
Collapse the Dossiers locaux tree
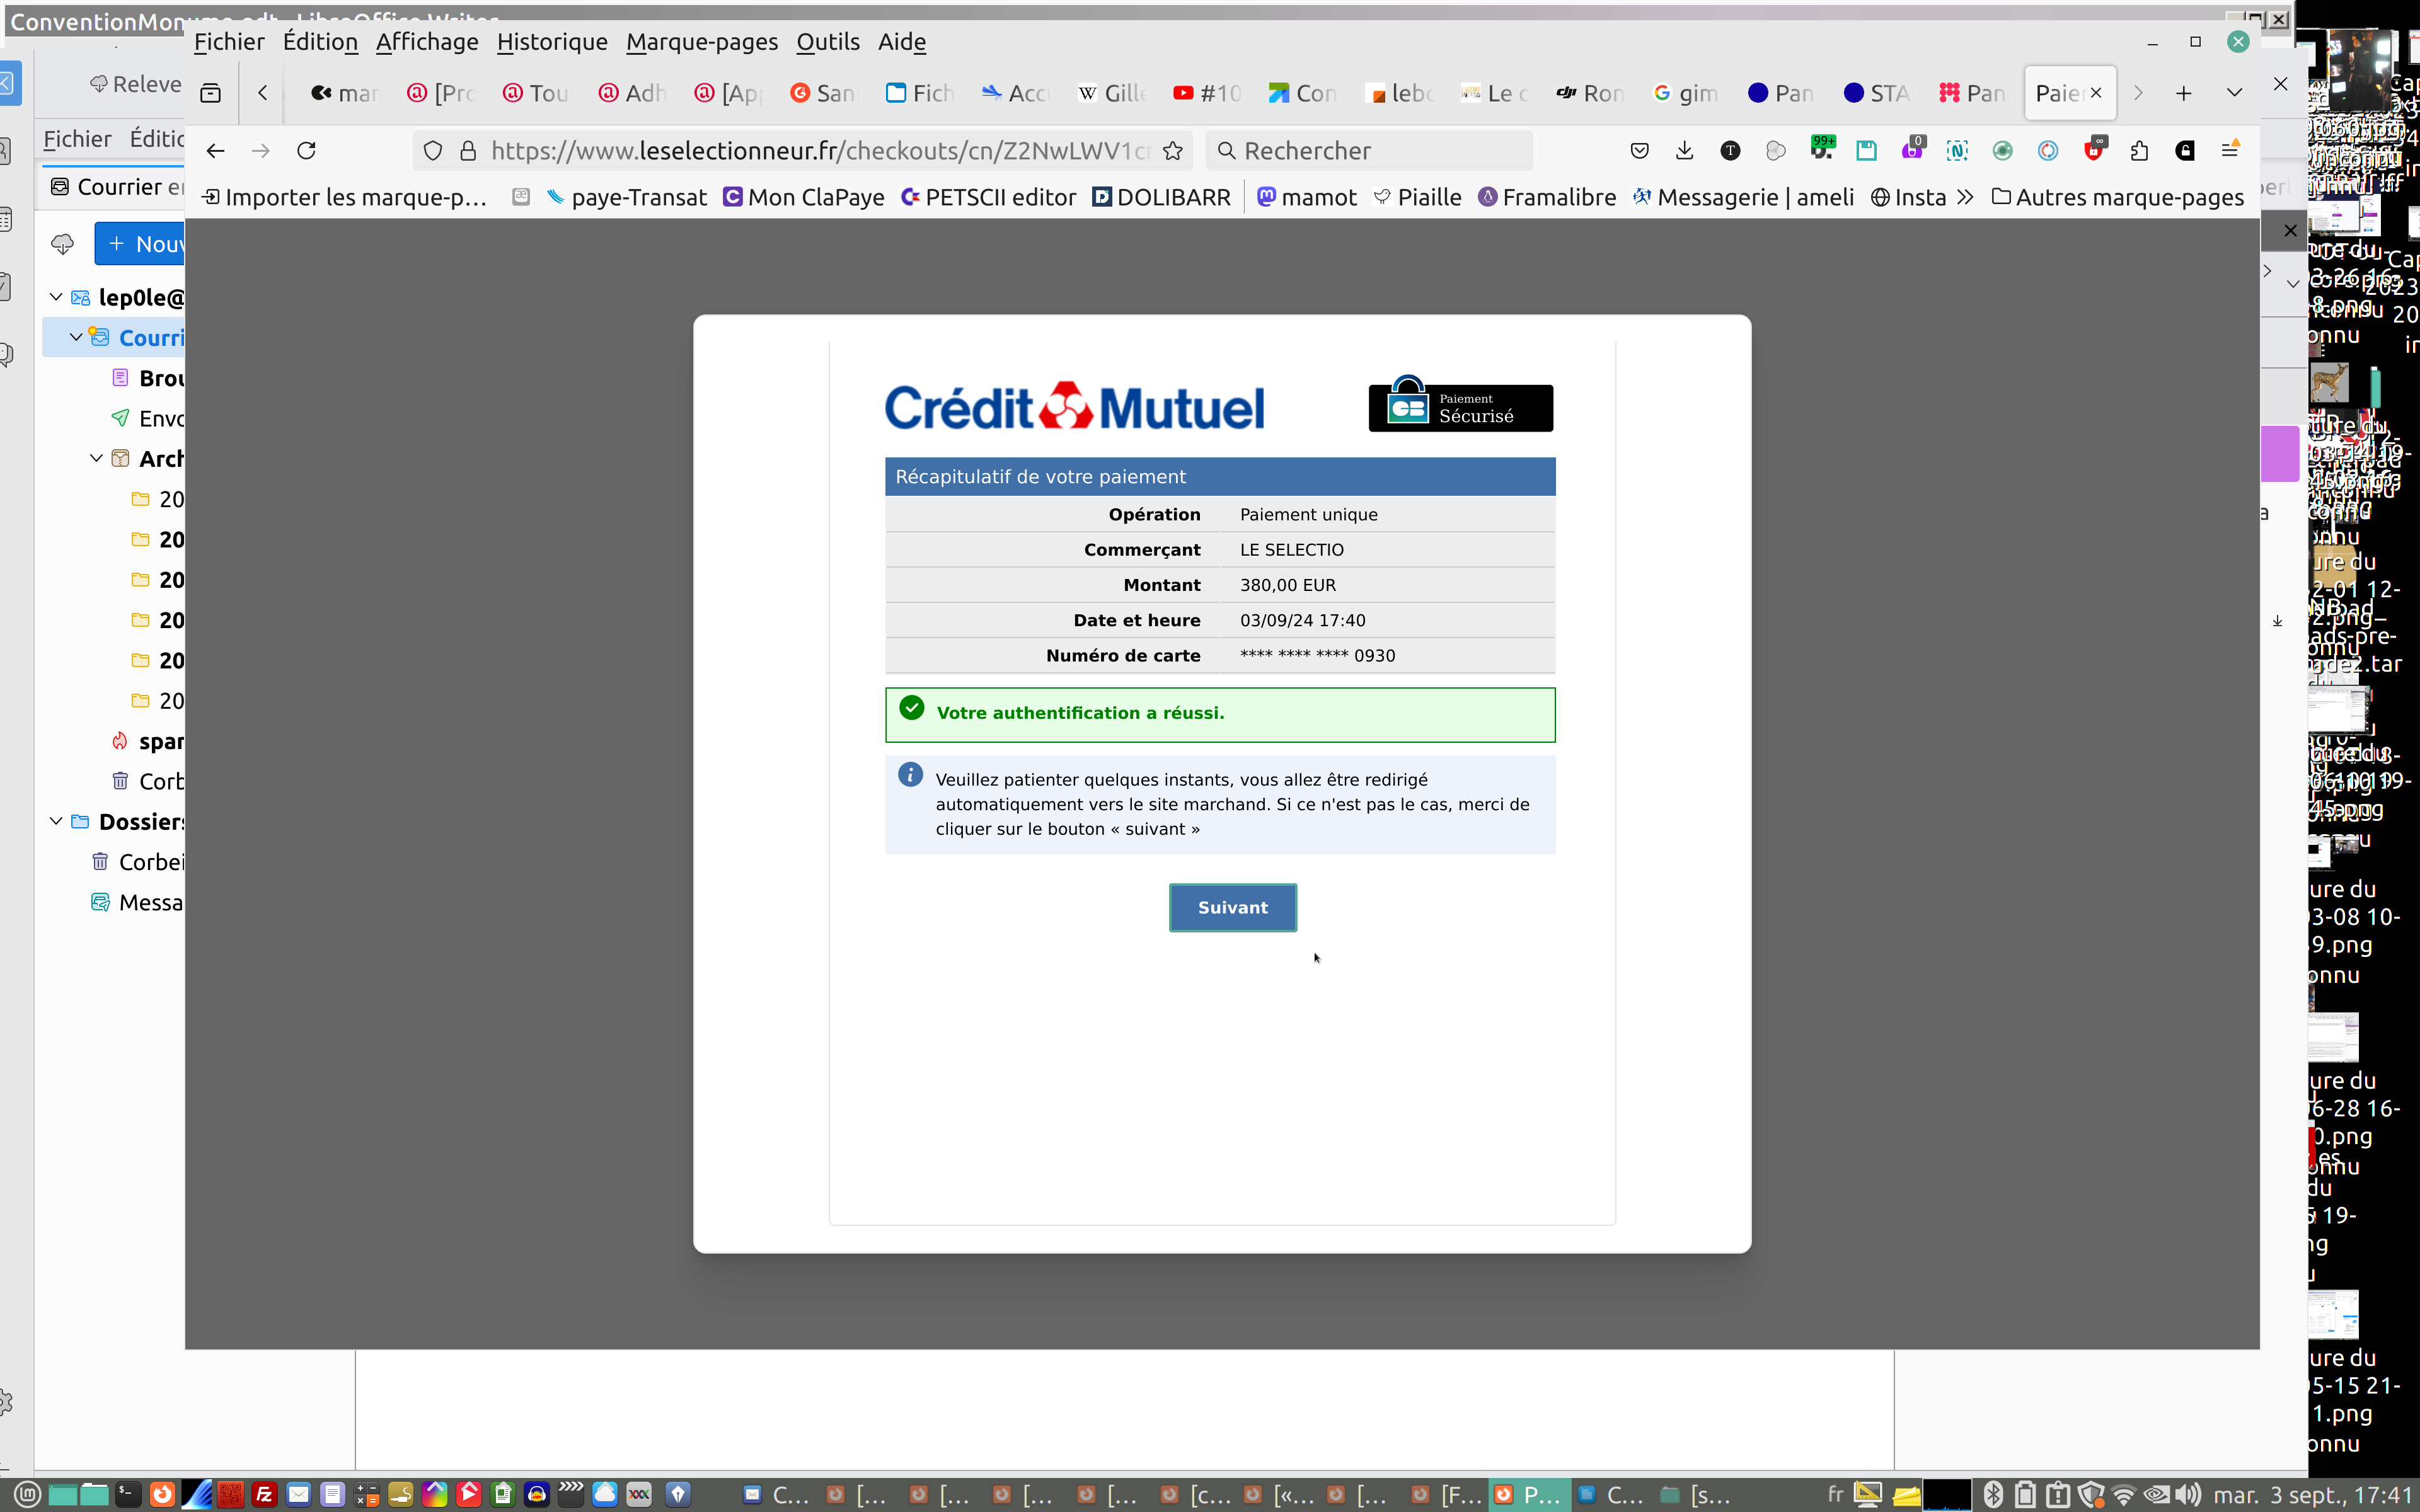tap(56, 821)
